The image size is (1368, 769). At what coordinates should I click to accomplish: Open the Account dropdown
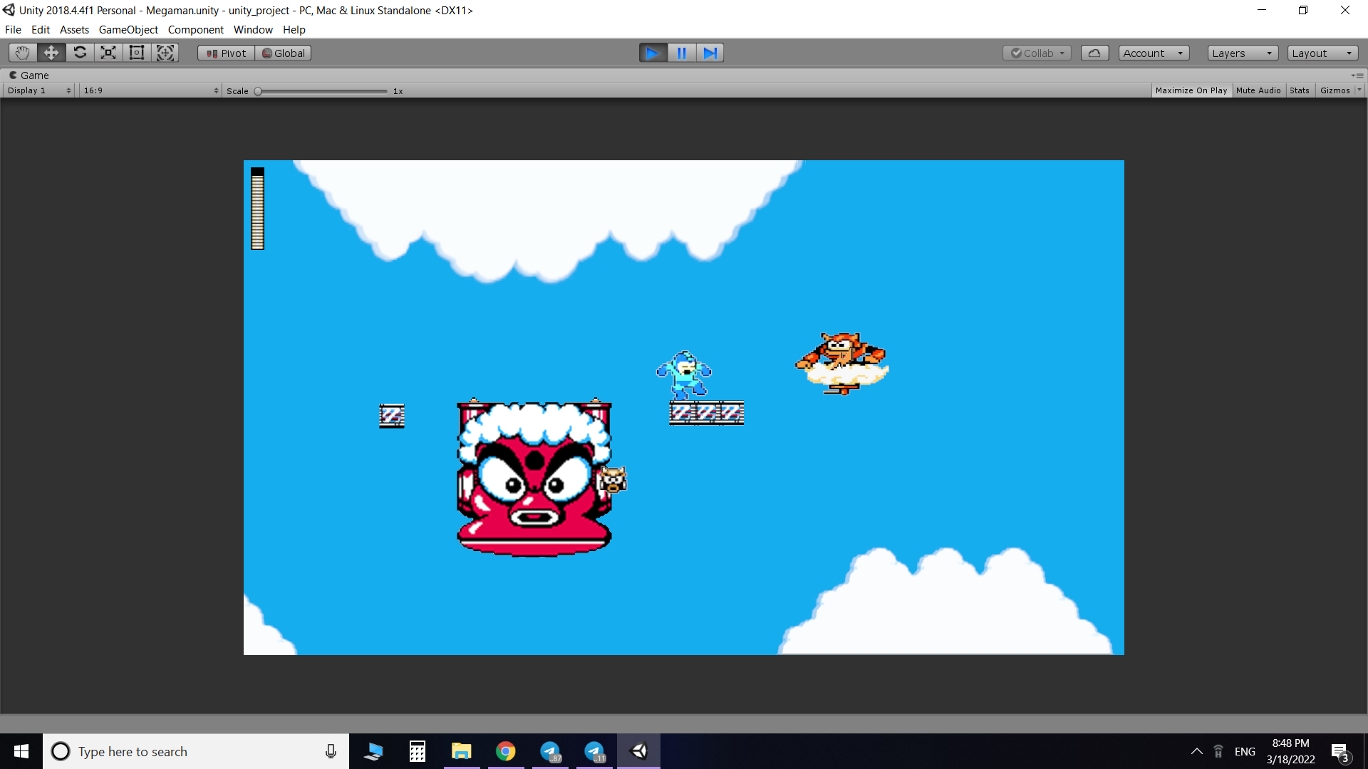(x=1154, y=53)
